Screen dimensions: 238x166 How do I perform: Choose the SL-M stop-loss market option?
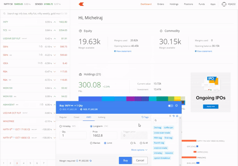tap(144, 143)
